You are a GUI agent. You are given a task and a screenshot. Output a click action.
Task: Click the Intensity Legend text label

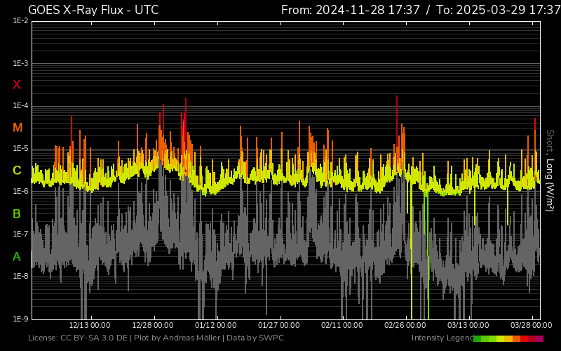point(442,338)
